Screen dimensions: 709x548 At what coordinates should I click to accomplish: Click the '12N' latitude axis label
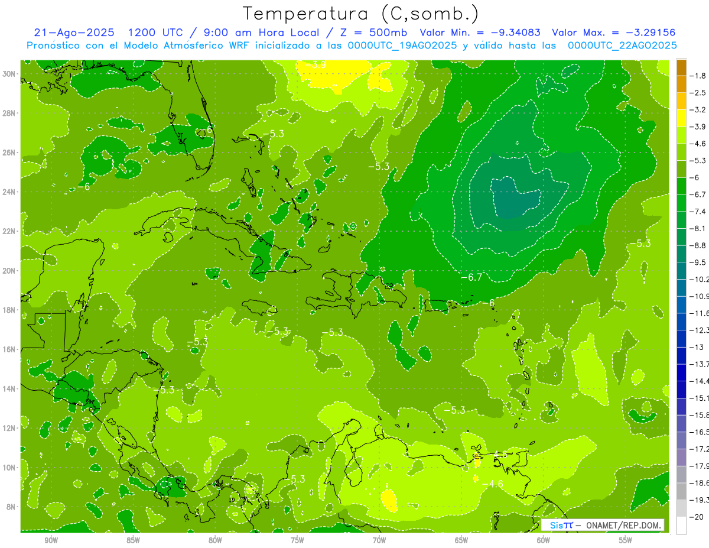(9, 428)
